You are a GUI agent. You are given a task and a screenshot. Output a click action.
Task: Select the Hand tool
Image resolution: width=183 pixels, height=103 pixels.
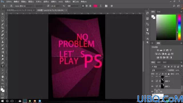pos(3,77)
